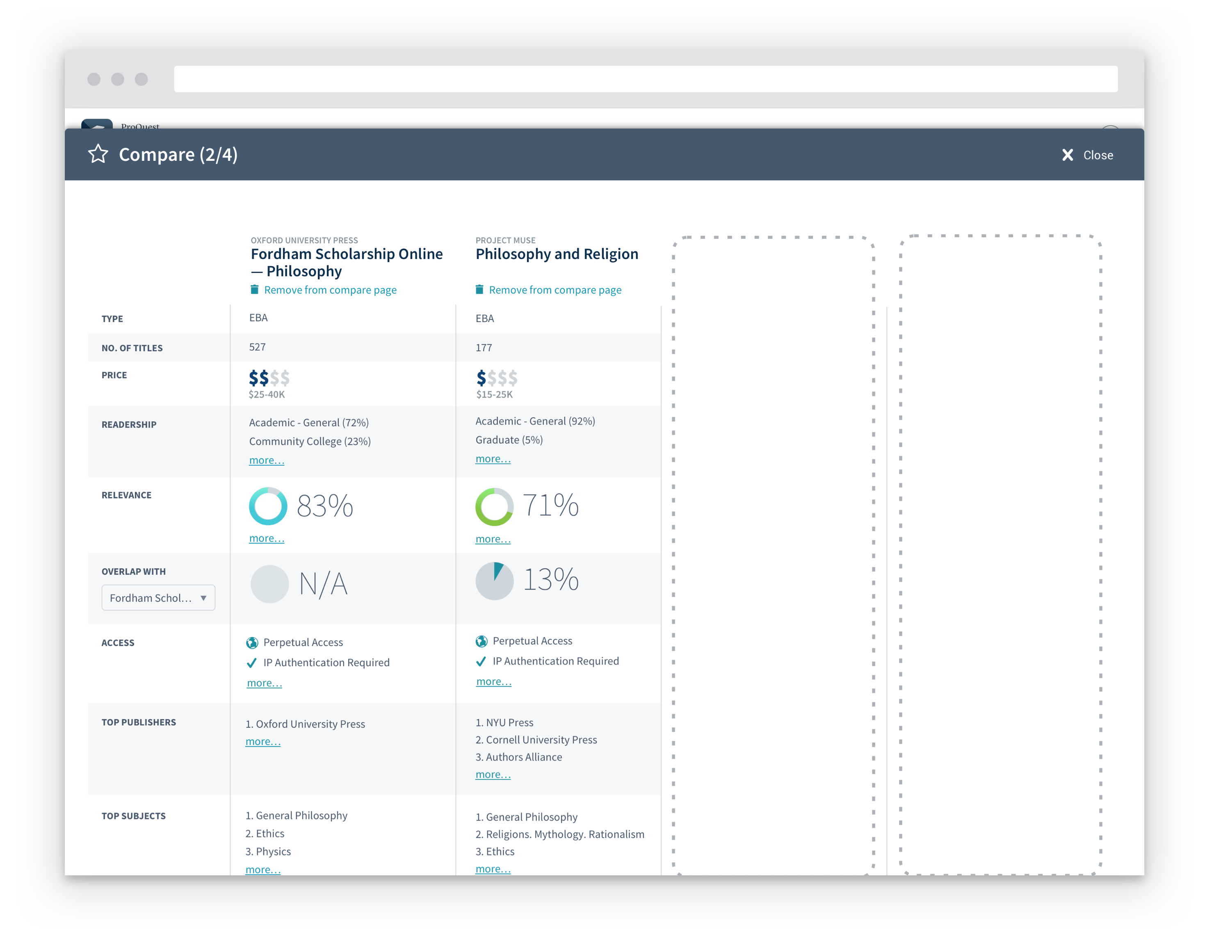Click the Graduate (5%) entry
This screenshot has width=1205, height=937.
tap(509, 440)
